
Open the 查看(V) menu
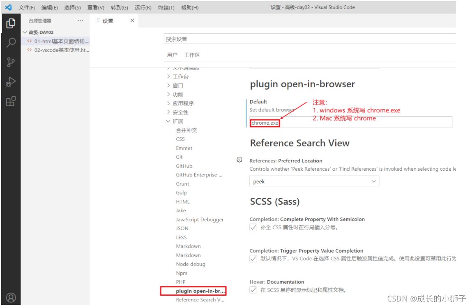coord(96,7)
